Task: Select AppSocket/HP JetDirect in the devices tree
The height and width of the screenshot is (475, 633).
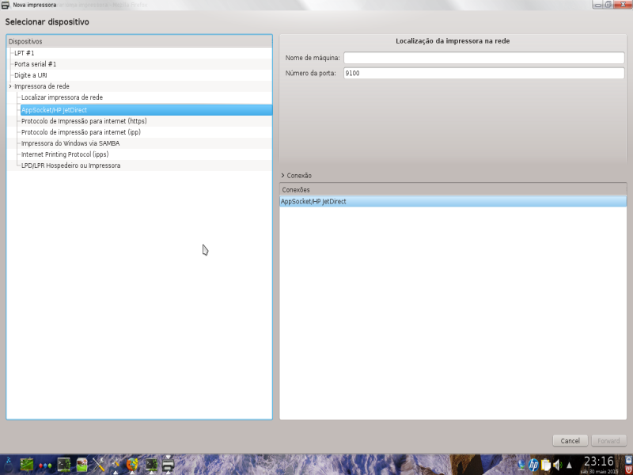Action: 146,110
